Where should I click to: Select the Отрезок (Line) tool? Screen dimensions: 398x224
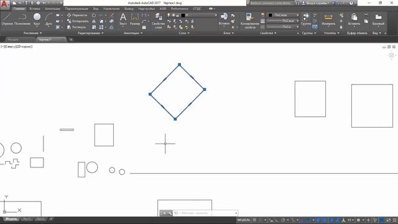tap(7, 19)
